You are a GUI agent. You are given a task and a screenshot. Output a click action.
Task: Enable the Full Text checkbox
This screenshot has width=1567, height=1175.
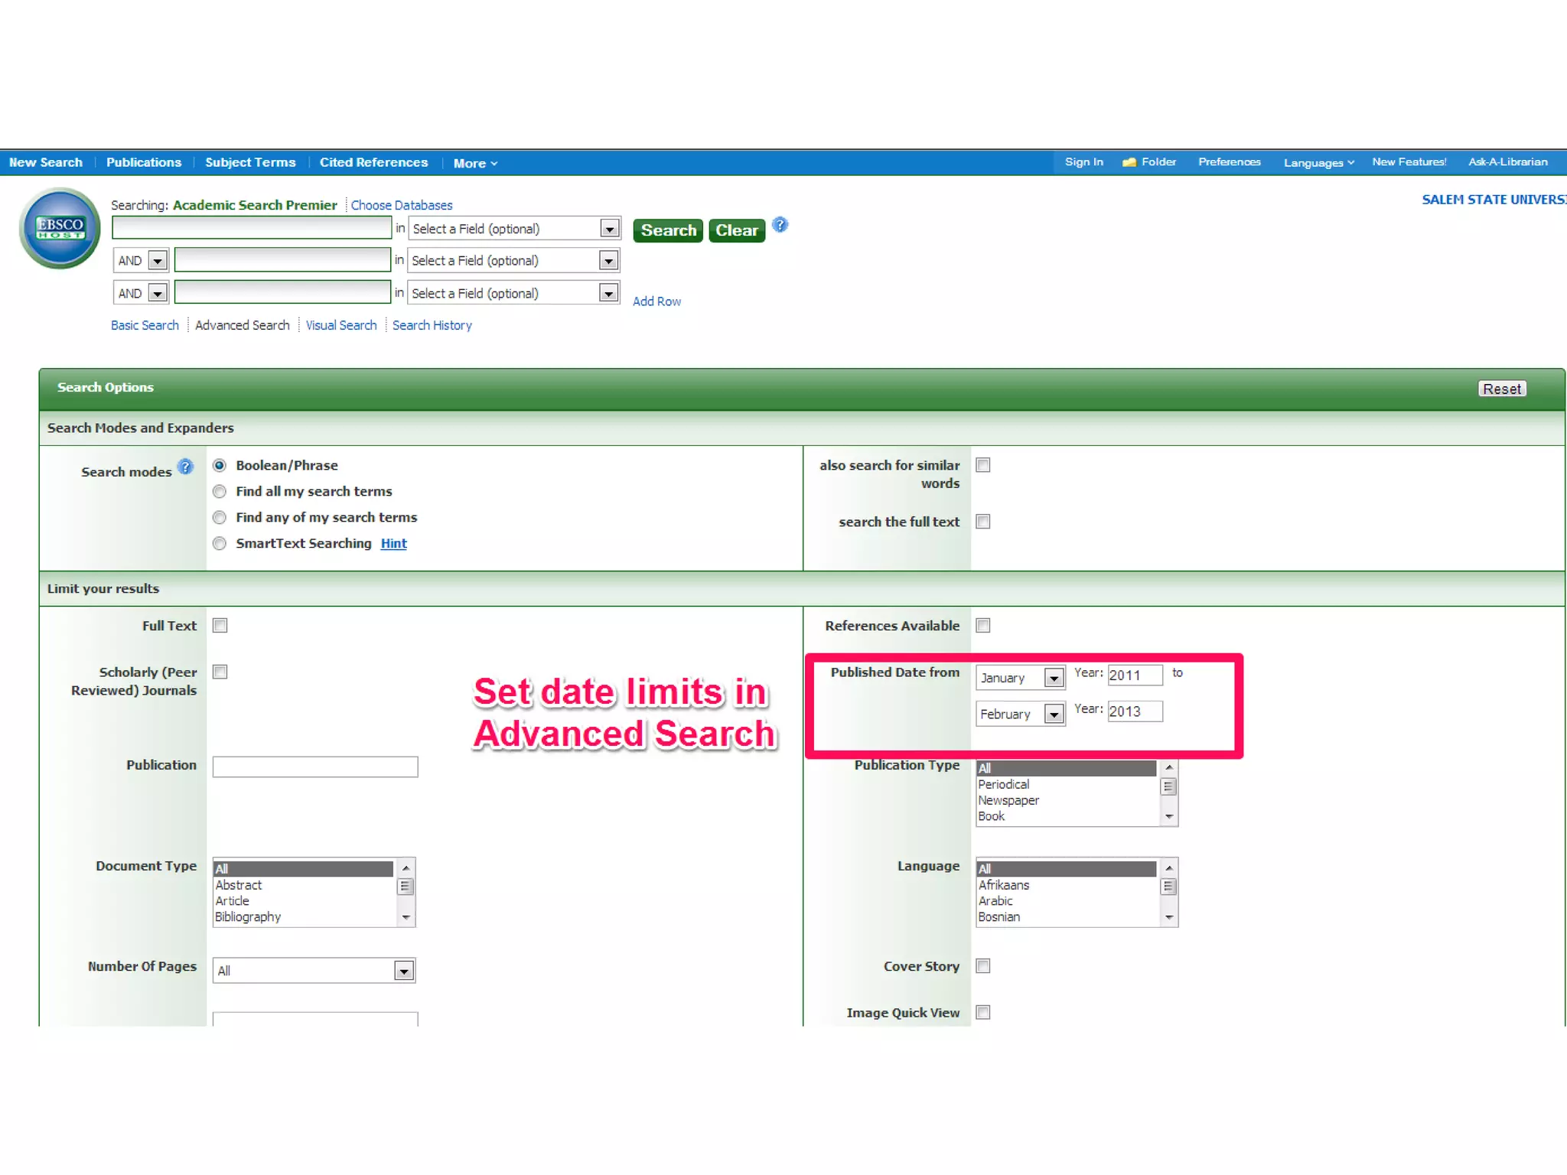click(220, 626)
